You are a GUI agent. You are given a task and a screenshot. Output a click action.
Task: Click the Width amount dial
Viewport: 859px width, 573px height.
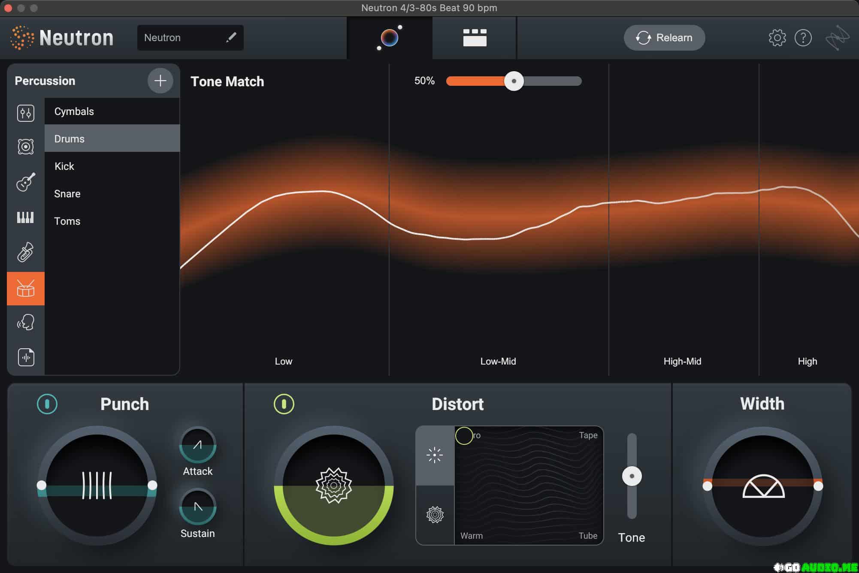pyautogui.click(x=763, y=486)
